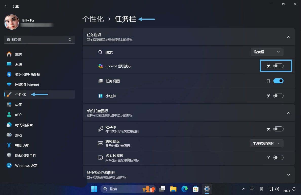Expand the 其他系统托盘图标 section
The image size is (301, 195).
click(288, 174)
